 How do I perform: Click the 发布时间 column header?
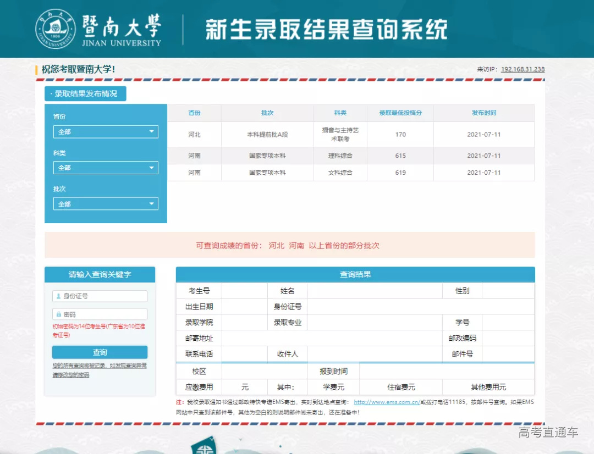(x=485, y=113)
